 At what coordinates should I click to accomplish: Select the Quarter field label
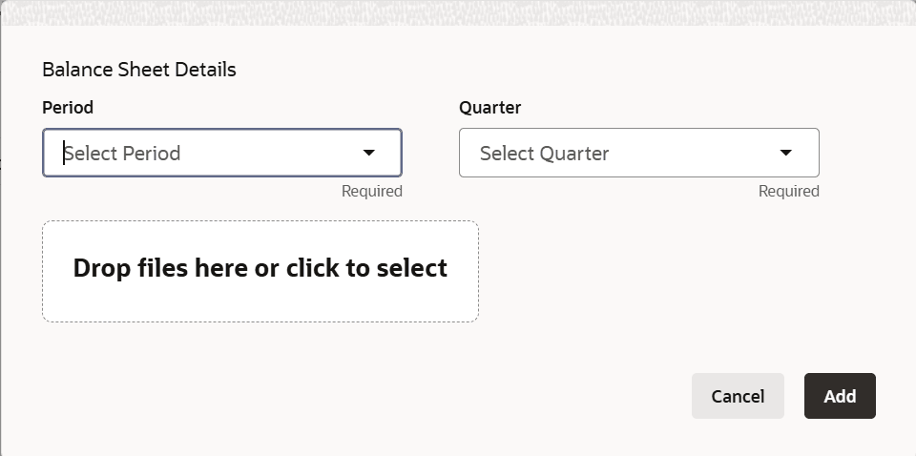click(x=490, y=108)
